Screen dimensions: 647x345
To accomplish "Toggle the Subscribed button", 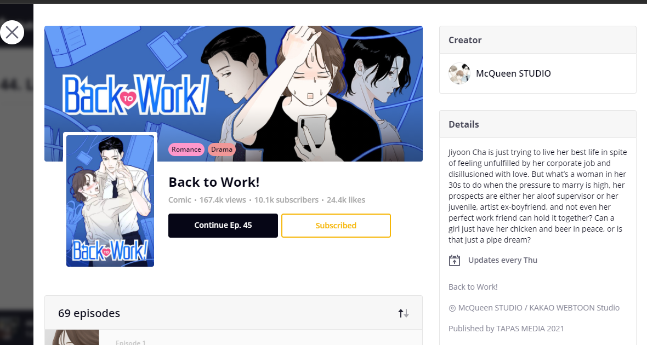I will pos(336,226).
